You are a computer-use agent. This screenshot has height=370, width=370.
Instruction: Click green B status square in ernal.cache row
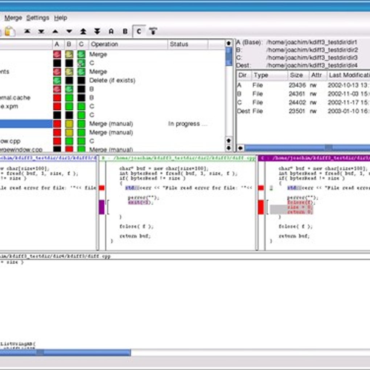69,98
